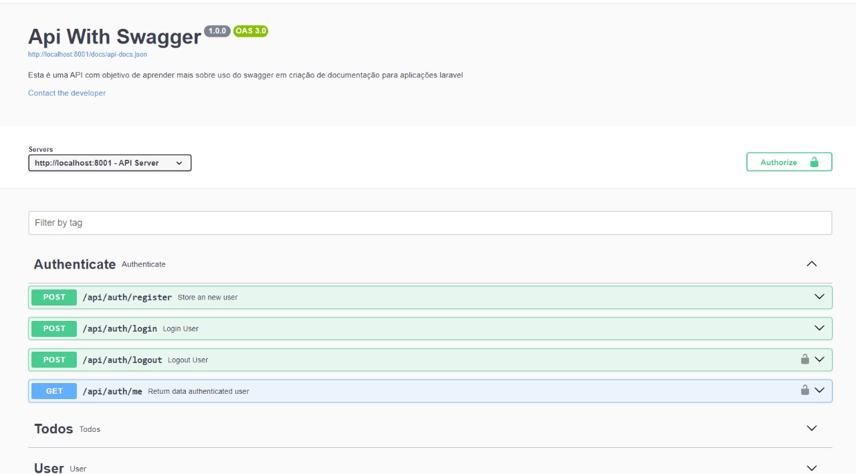Expand the Todos section chevron
This screenshot has width=856, height=474.
click(812, 428)
